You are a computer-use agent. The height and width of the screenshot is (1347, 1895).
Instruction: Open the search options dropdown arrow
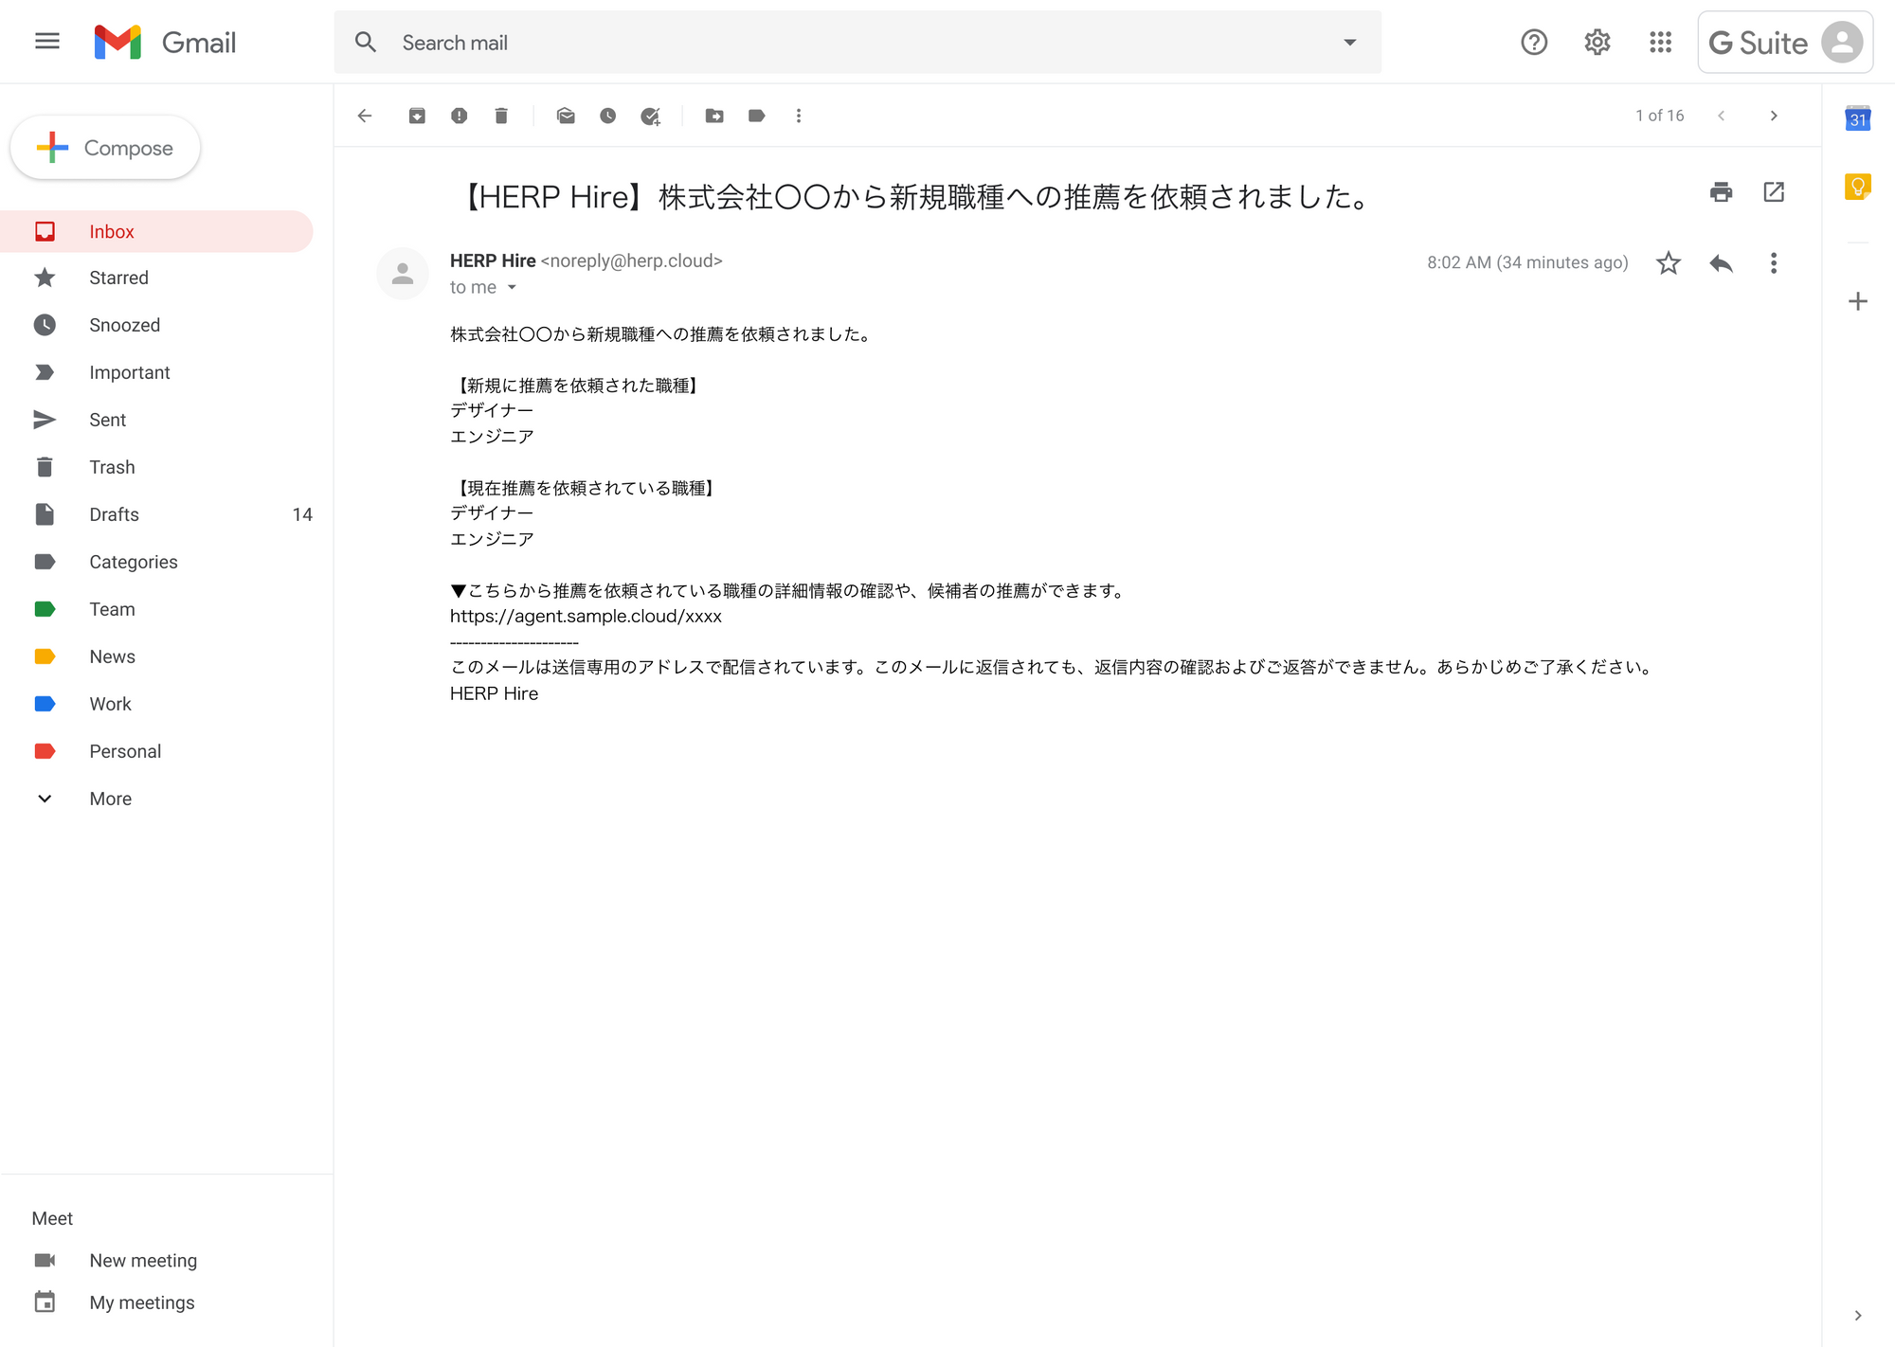click(1349, 43)
